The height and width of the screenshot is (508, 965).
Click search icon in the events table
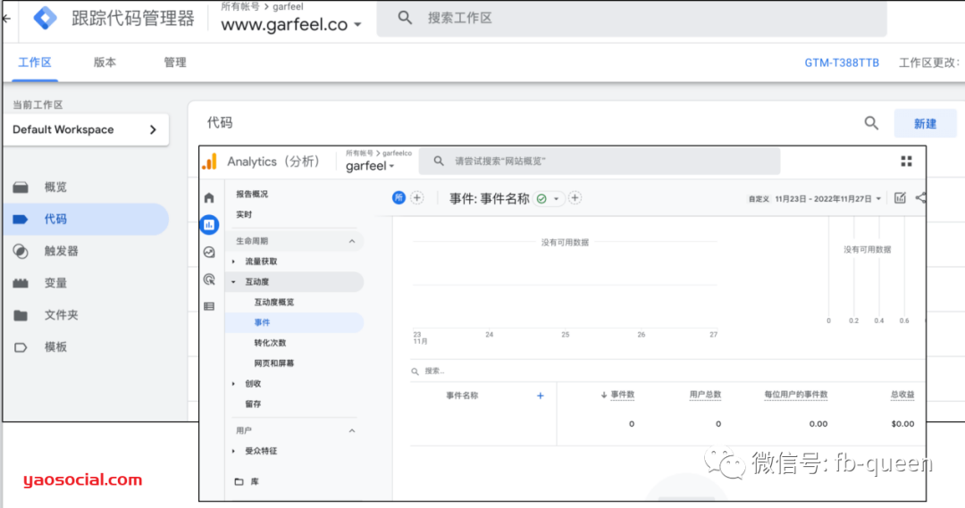[x=415, y=371]
